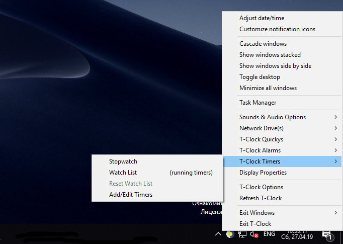Expand Sounds & Audio Options submenu
343x244 pixels.
pos(282,117)
